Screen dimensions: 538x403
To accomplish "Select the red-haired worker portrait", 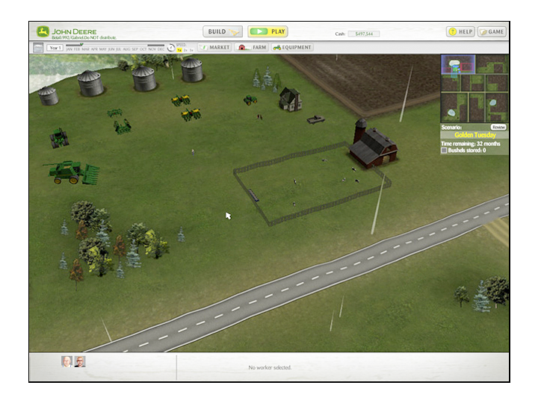I will click(80, 361).
